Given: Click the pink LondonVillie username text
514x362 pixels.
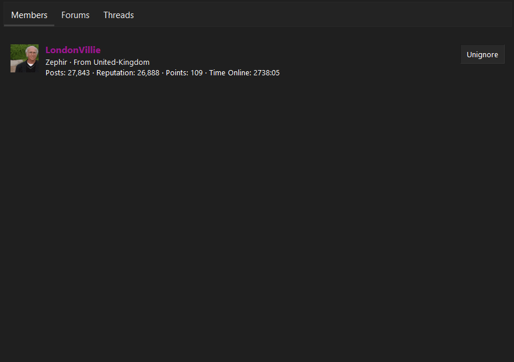Looking at the screenshot, I should [72, 50].
